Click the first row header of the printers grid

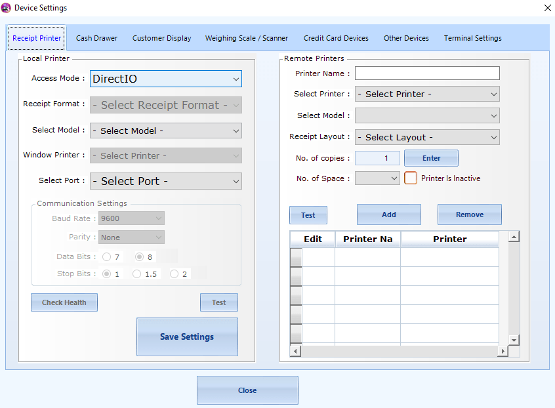coord(296,257)
